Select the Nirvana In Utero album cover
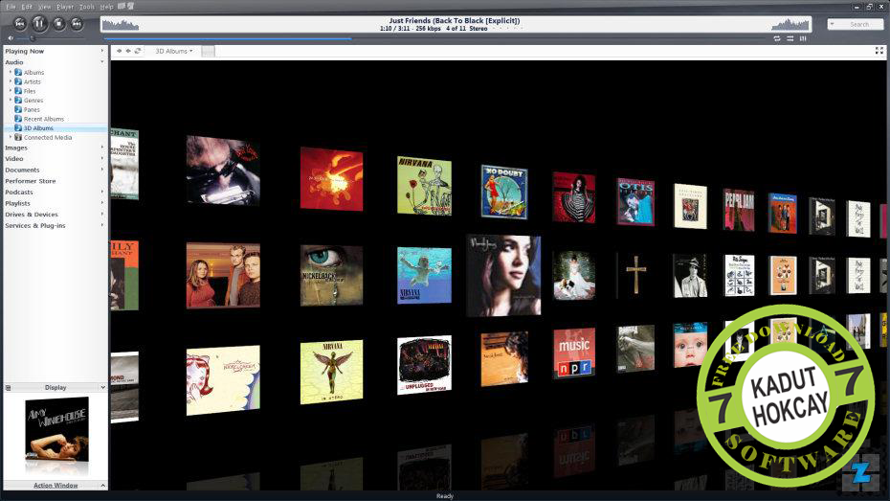This screenshot has height=501, width=890. [x=331, y=372]
